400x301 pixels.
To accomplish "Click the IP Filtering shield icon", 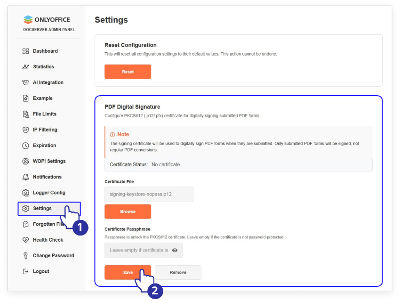I will (x=25, y=130).
